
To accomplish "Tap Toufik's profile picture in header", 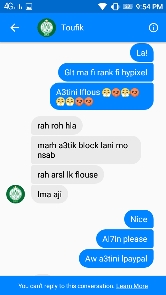I will pyautogui.click(x=47, y=28).
